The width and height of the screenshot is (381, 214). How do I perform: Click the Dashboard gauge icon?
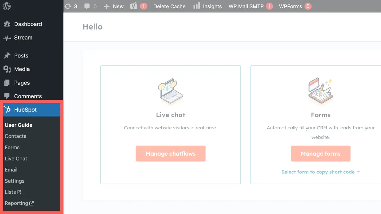pyautogui.click(x=7, y=24)
